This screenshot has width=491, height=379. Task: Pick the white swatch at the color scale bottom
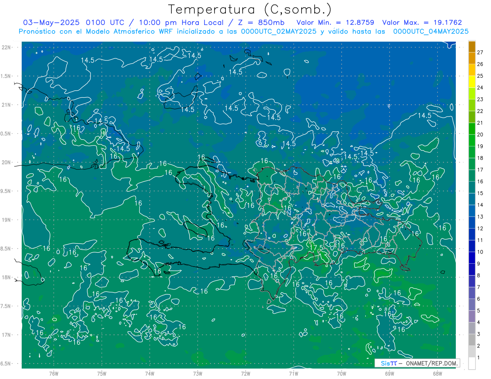472,363
